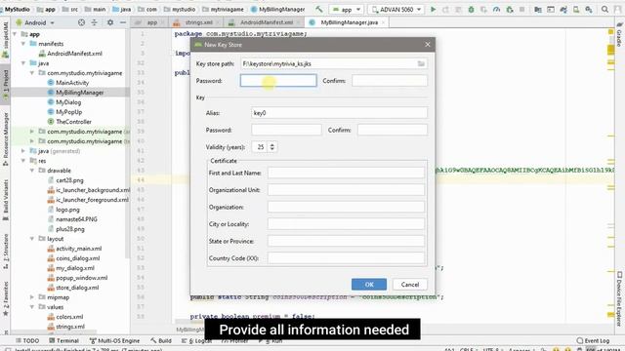Open the Android project view dropdown
The image size is (625, 351).
tap(35, 22)
